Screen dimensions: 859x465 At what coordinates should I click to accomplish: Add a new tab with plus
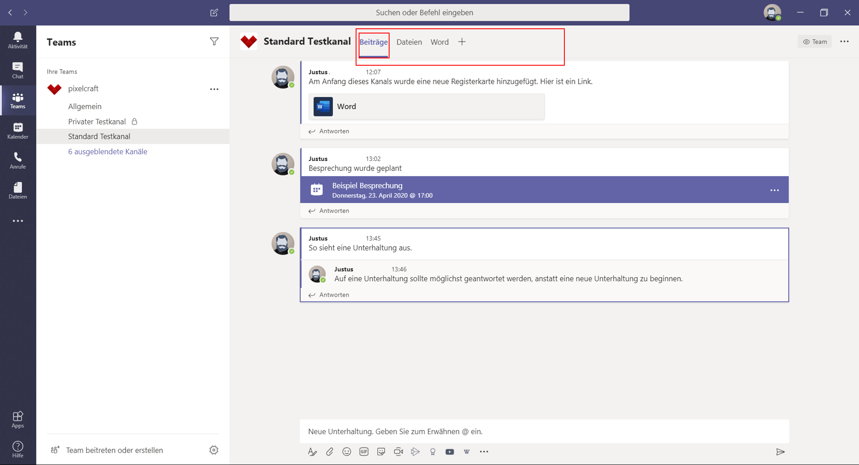point(462,42)
